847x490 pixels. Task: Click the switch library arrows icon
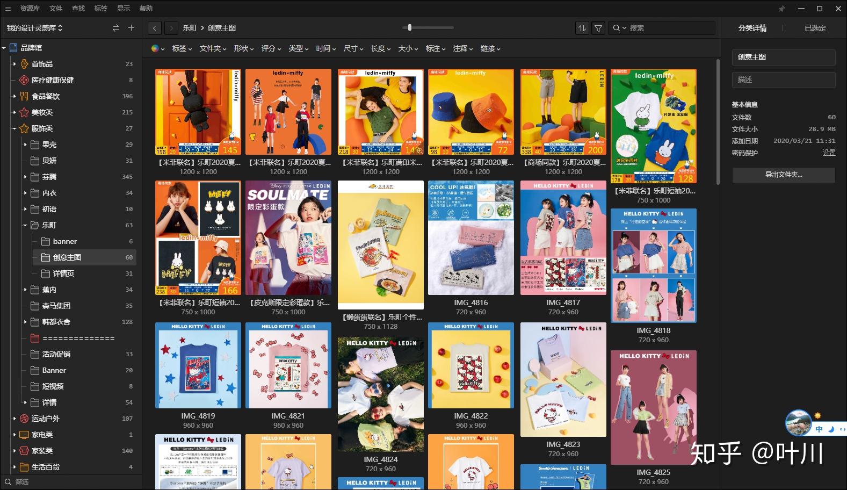pos(115,28)
